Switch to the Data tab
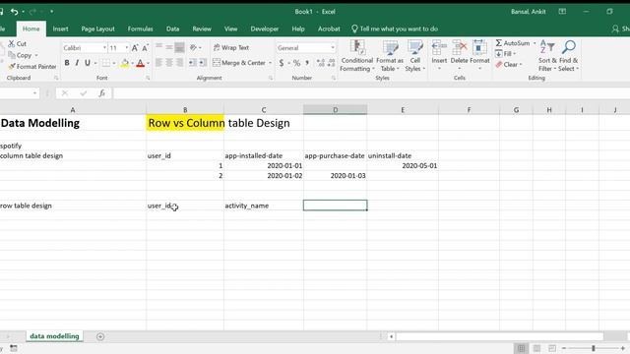Viewport: 630px width, 354px height. pos(173,29)
